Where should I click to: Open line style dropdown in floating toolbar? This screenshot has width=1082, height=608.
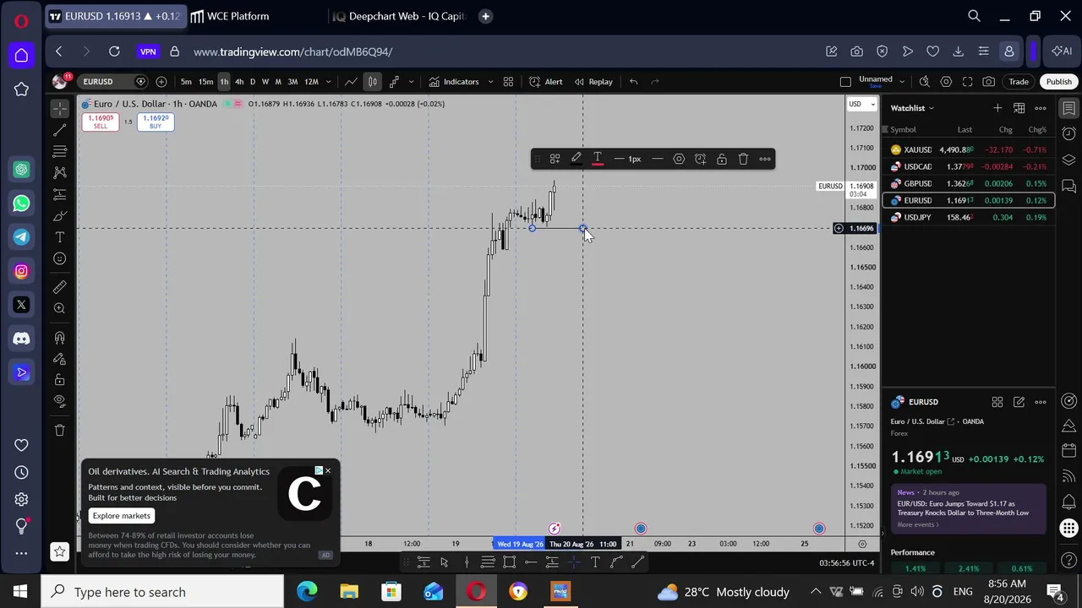pyautogui.click(x=658, y=159)
